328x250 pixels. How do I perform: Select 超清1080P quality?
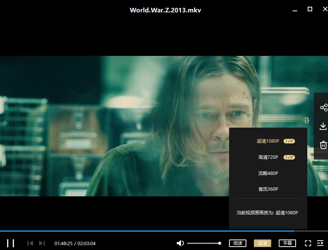click(268, 141)
